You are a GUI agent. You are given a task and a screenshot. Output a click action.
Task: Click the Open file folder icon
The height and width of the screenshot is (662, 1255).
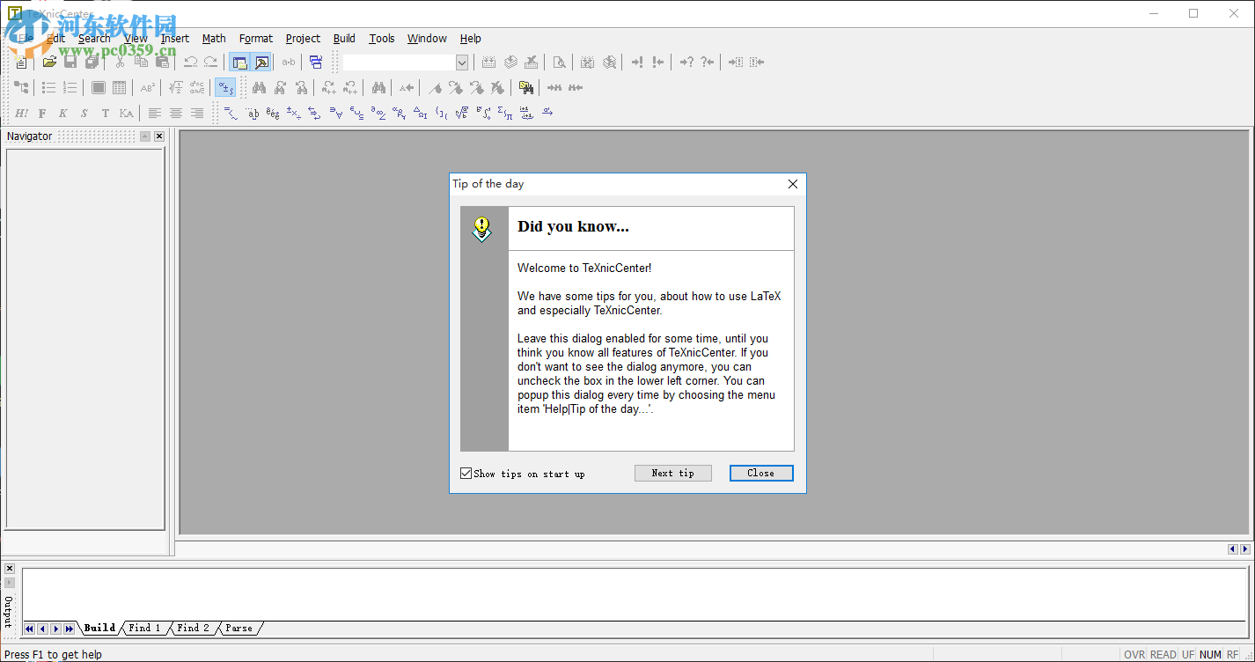click(49, 63)
